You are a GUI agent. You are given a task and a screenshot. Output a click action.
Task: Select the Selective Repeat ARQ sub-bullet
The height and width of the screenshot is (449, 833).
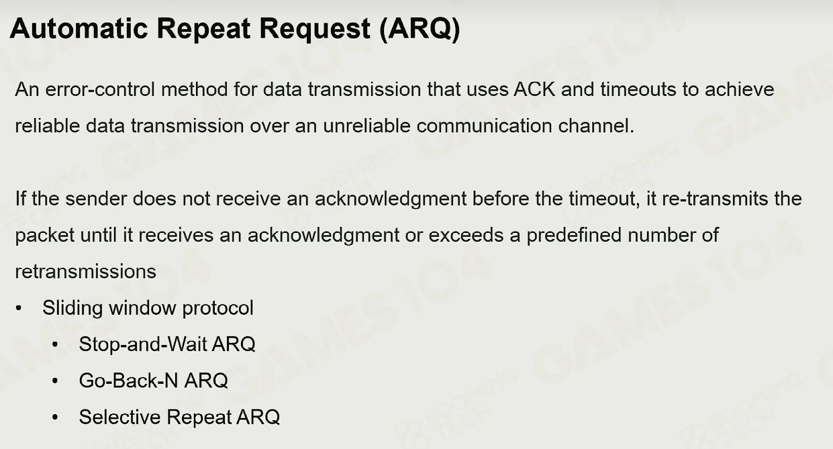(x=179, y=417)
